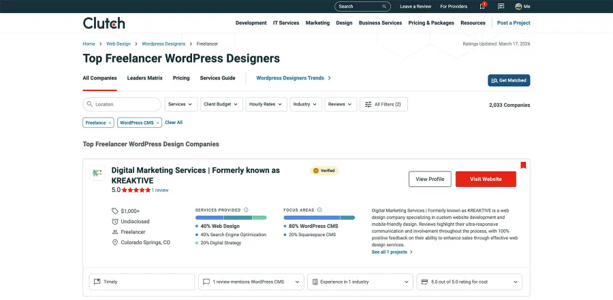Open the Me profile avatar menu

coord(522,6)
